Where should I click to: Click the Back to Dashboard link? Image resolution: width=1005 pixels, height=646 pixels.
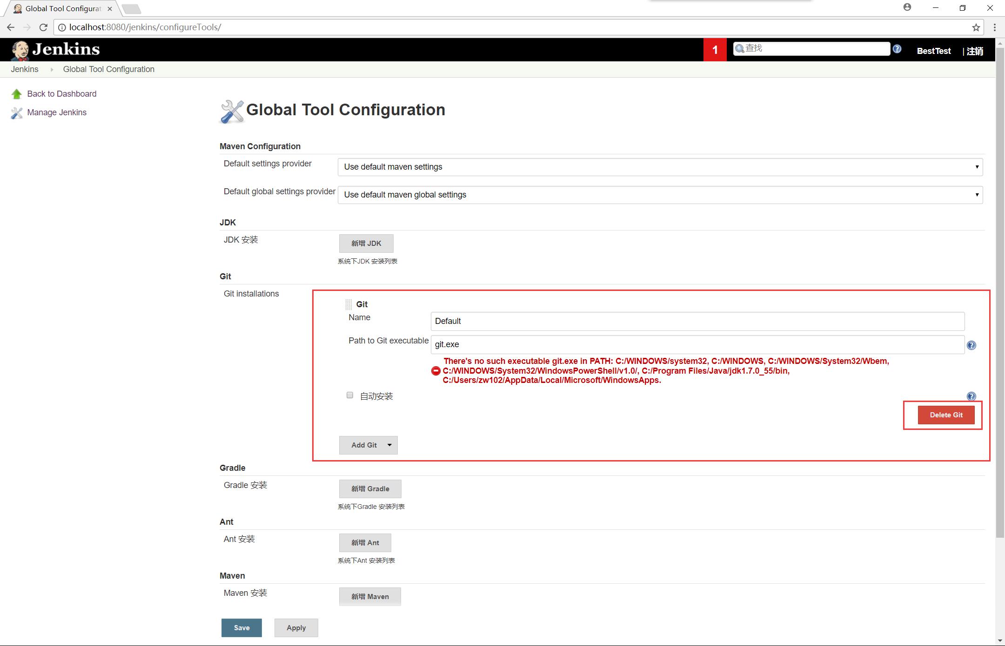[x=62, y=94]
